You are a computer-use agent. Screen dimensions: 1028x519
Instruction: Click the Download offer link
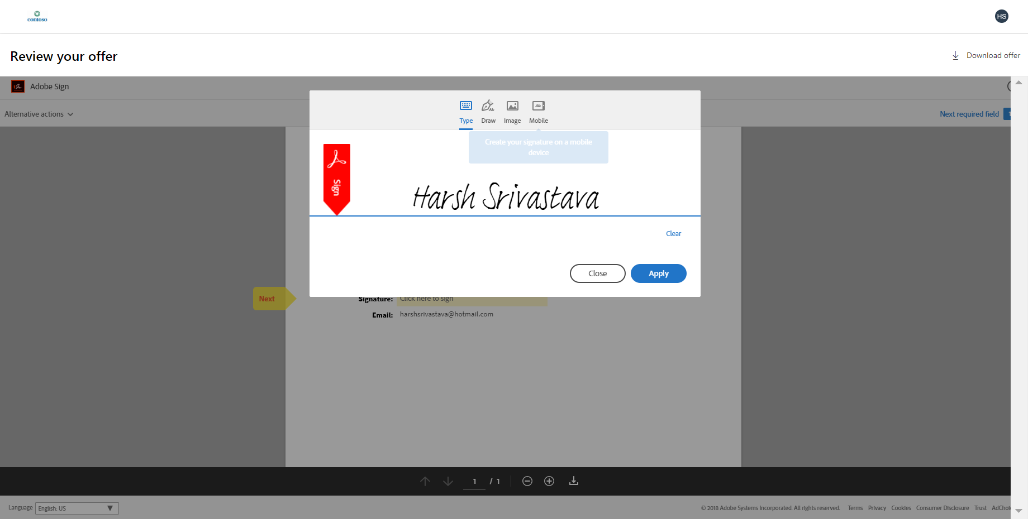(993, 55)
